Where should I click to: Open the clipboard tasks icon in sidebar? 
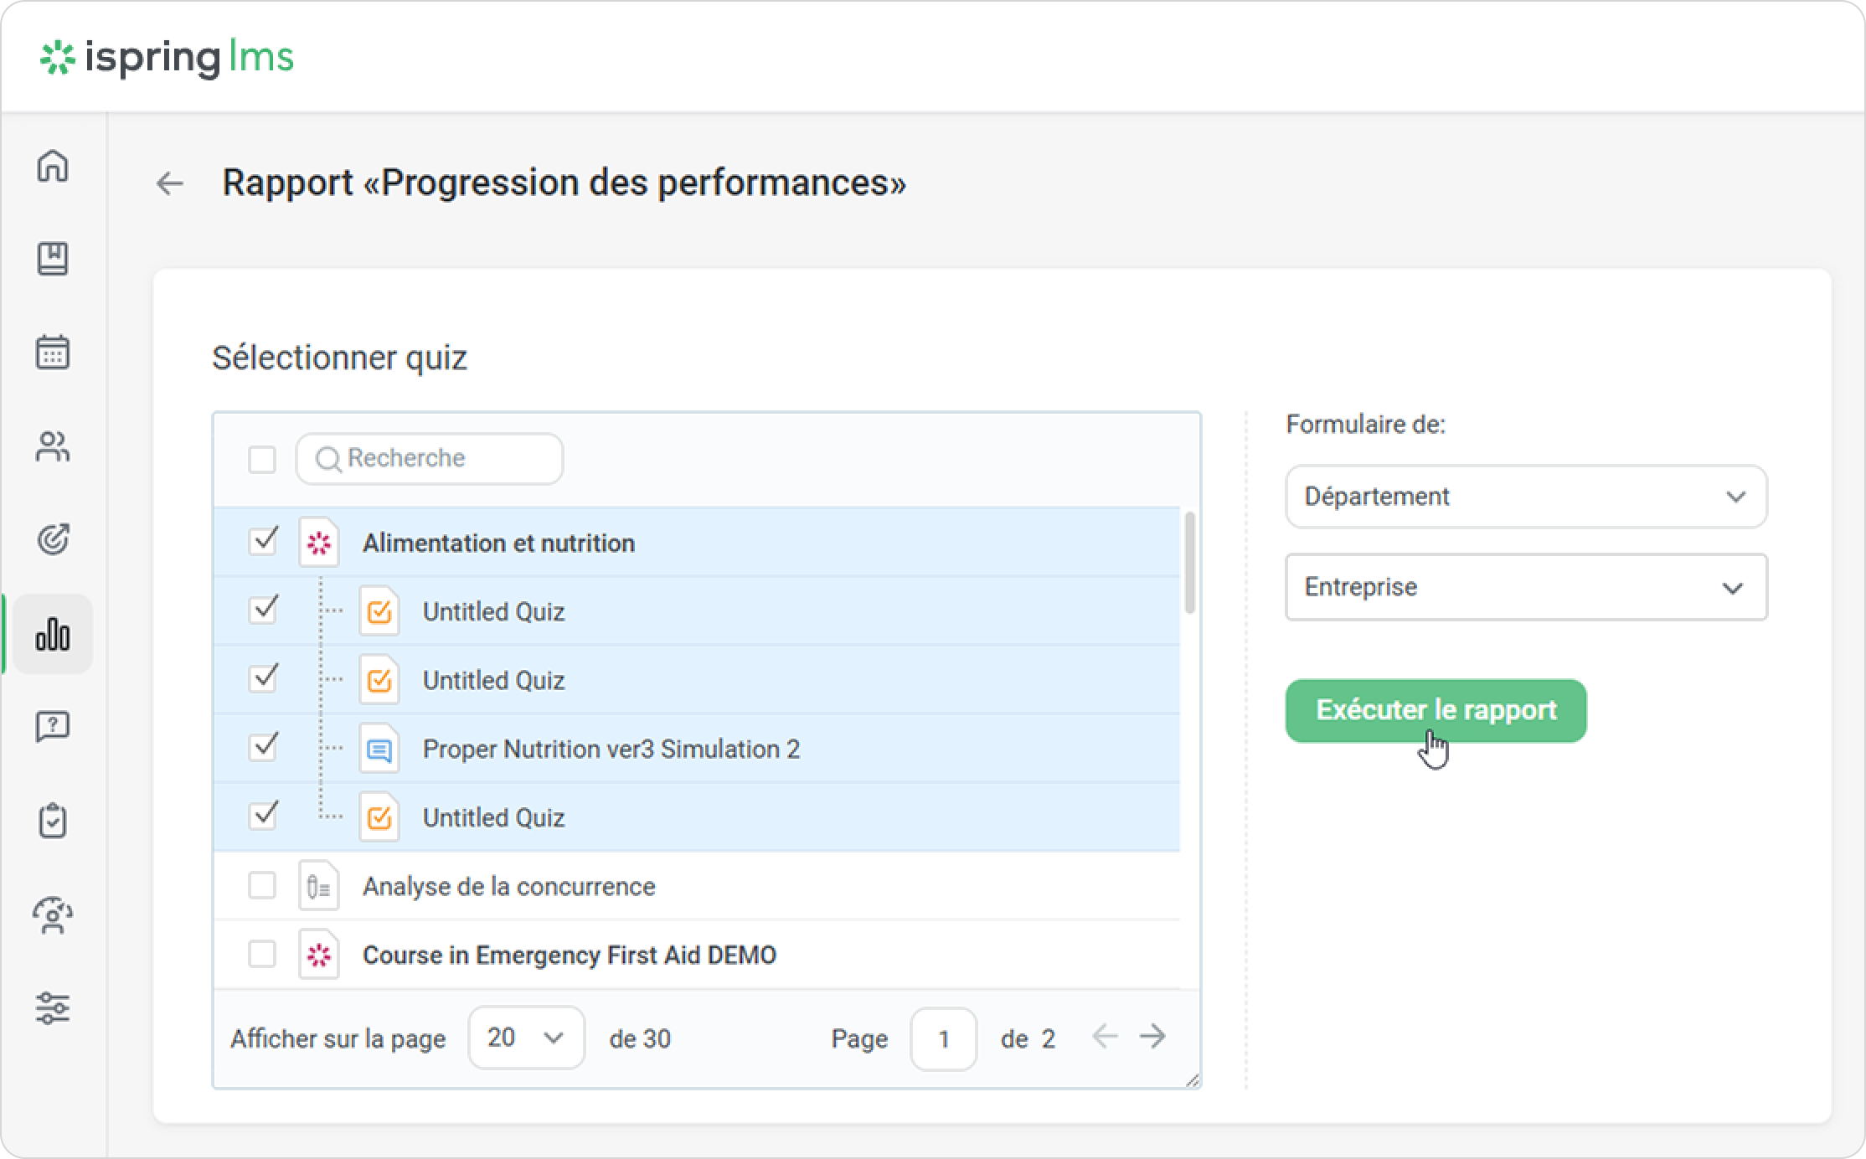[53, 821]
